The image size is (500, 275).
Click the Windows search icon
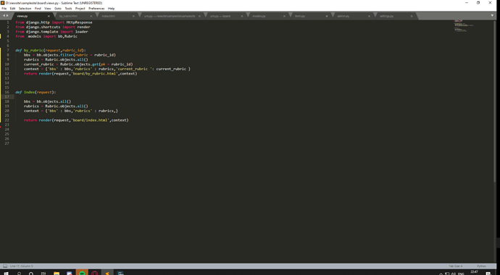point(19,273)
